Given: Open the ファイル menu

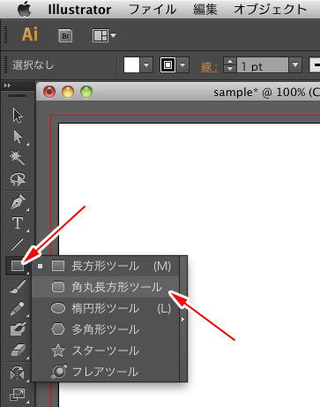Looking at the screenshot, I should point(153,10).
